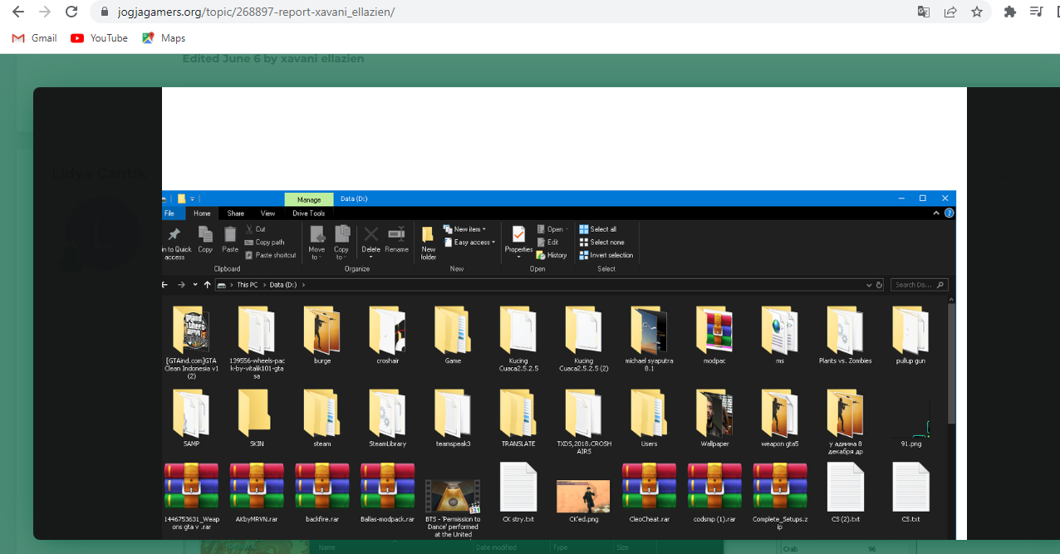The height and width of the screenshot is (554, 1060).
Task: Go up one level with the up arrow
Action: [x=207, y=284]
